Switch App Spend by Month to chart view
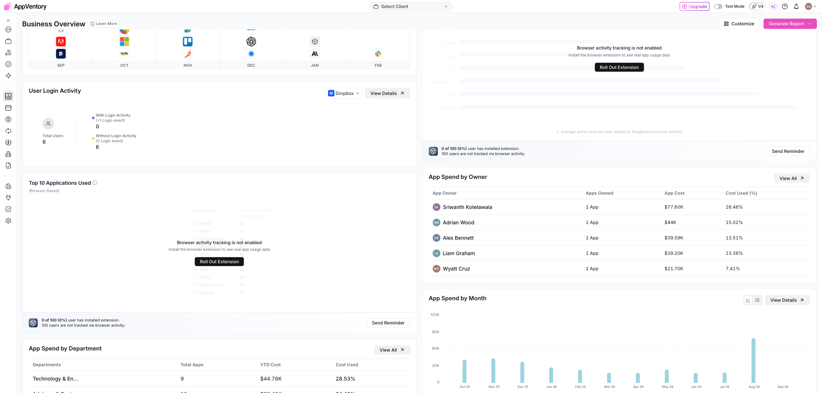The width and height of the screenshot is (822, 393). point(748,300)
